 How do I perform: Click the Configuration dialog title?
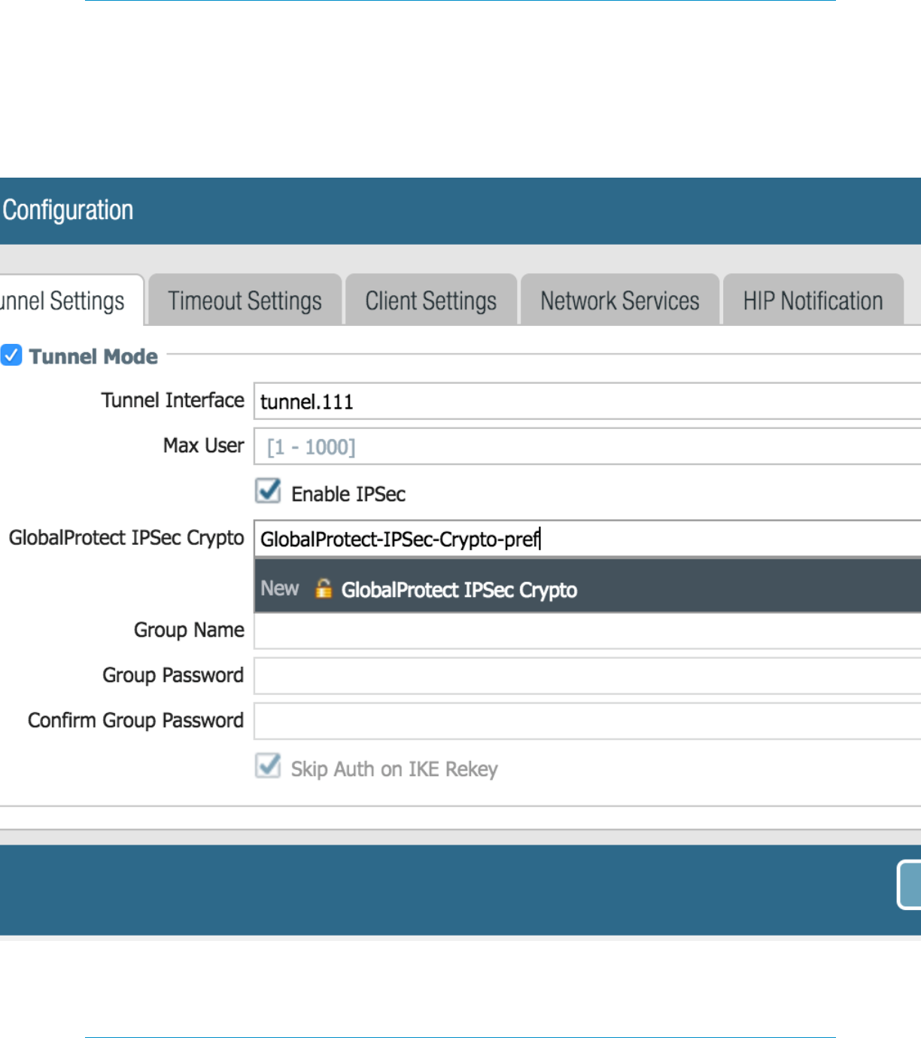click(68, 210)
